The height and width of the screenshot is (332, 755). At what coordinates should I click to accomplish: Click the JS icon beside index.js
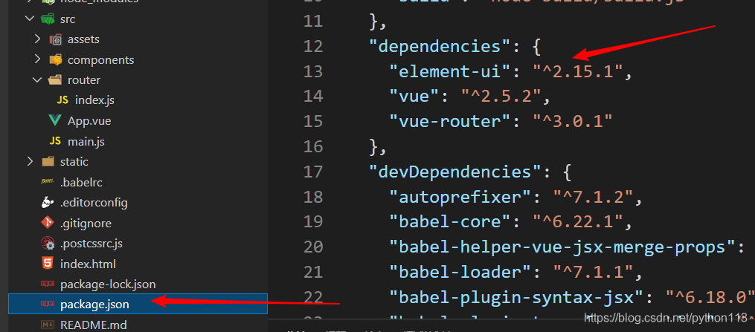62,100
